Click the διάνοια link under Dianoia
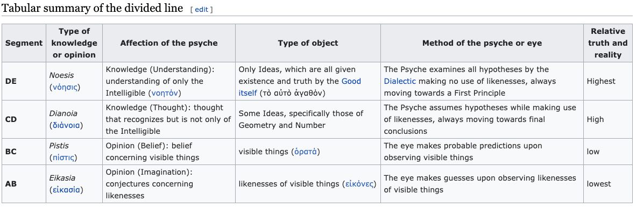This screenshot has height=208, width=636. point(66,125)
